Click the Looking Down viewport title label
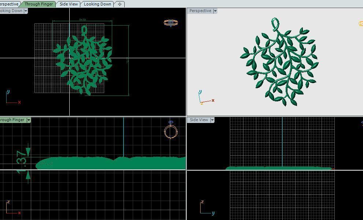The image size is (363, 220). (x=11, y=11)
